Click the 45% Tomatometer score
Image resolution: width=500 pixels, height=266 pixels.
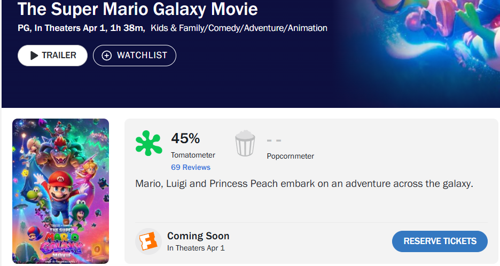[x=185, y=138]
